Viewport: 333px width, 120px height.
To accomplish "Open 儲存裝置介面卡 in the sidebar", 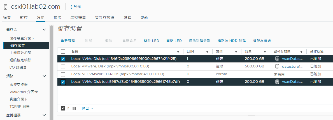I will tap(22, 38).
